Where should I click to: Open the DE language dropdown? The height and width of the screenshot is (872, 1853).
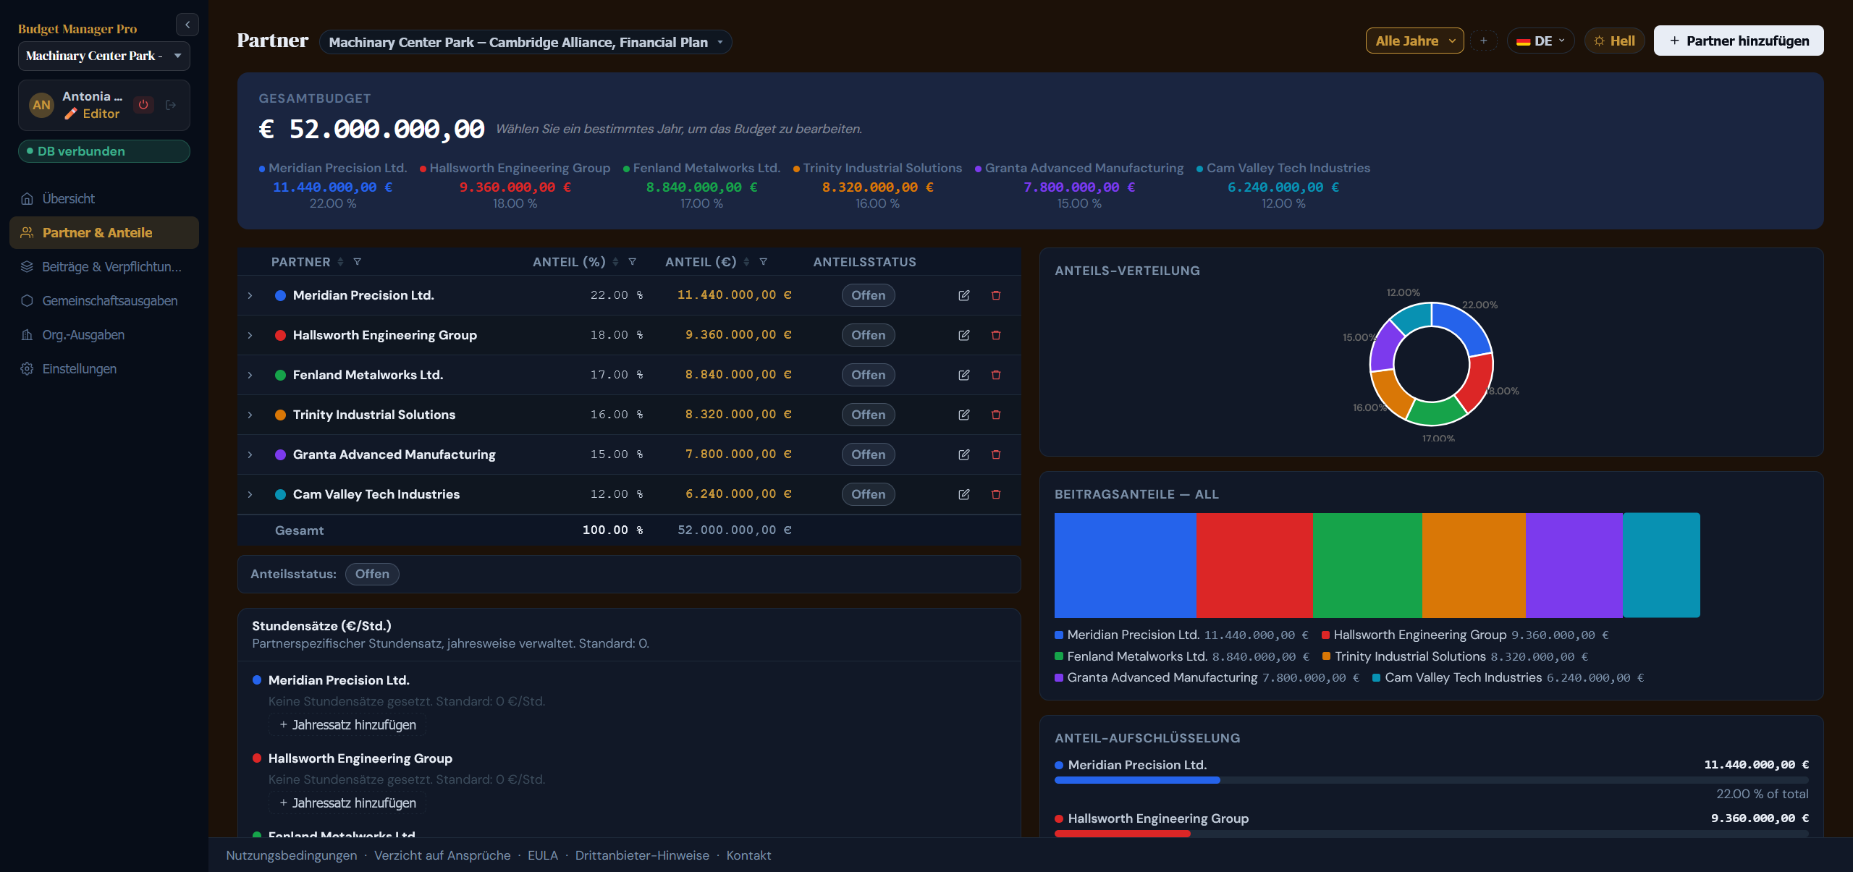pos(1540,41)
